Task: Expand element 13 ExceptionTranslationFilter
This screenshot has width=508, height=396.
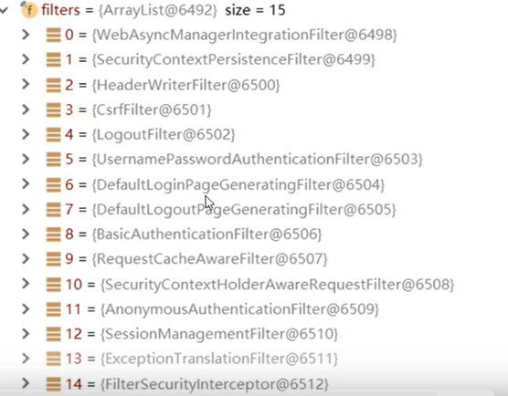Action: (26, 359)
